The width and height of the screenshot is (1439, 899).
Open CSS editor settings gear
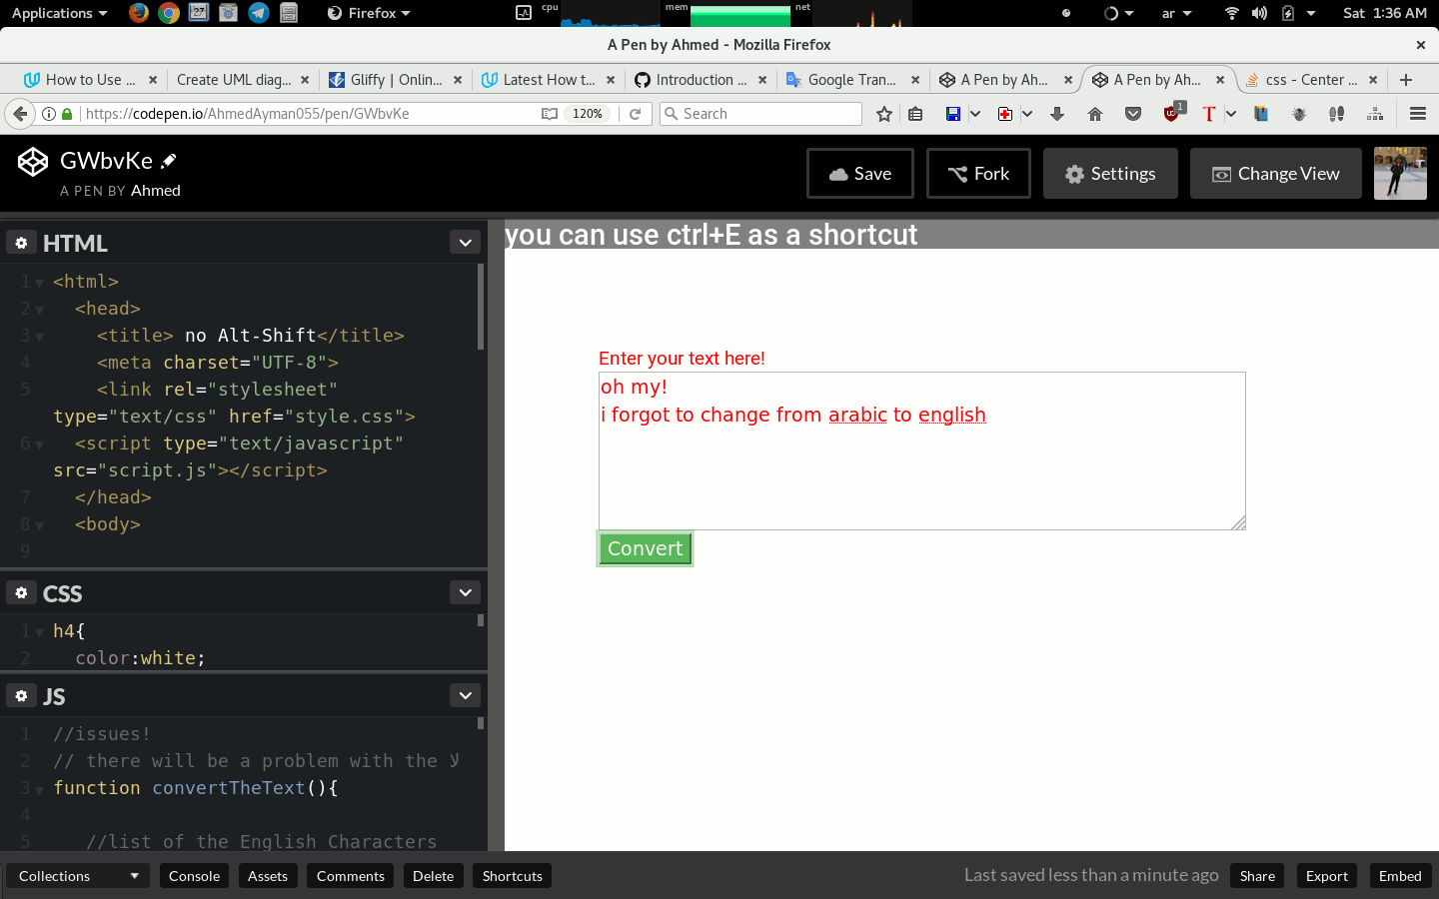(x=21, y=593)
